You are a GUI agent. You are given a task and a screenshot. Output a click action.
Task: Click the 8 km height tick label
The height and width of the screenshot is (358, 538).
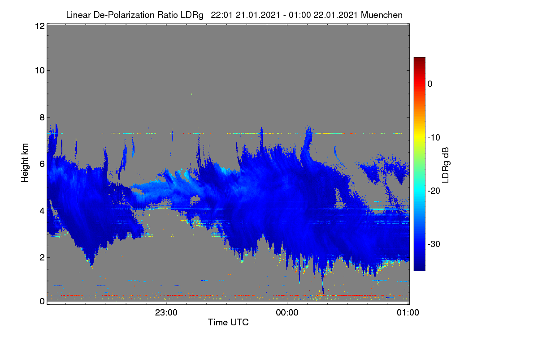pos(41,117)
